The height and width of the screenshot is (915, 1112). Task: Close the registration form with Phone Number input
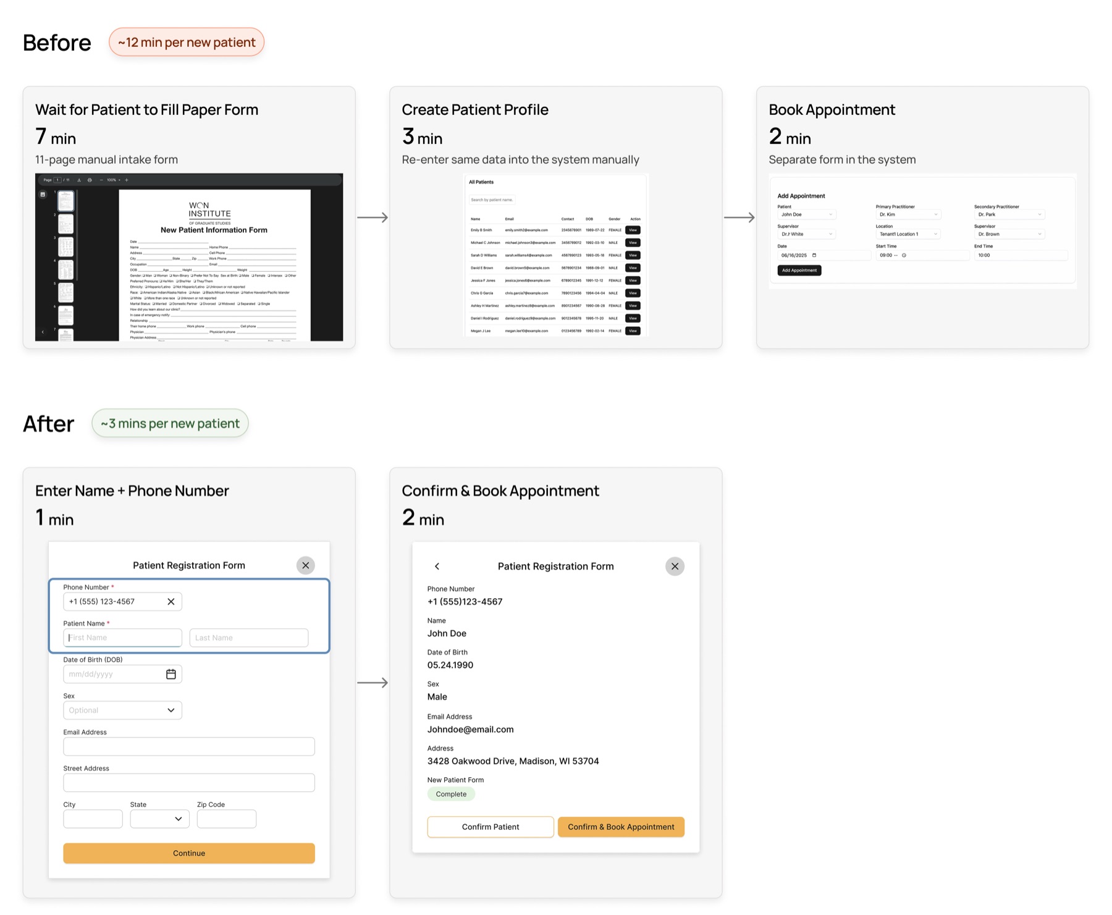click(305, 565)
